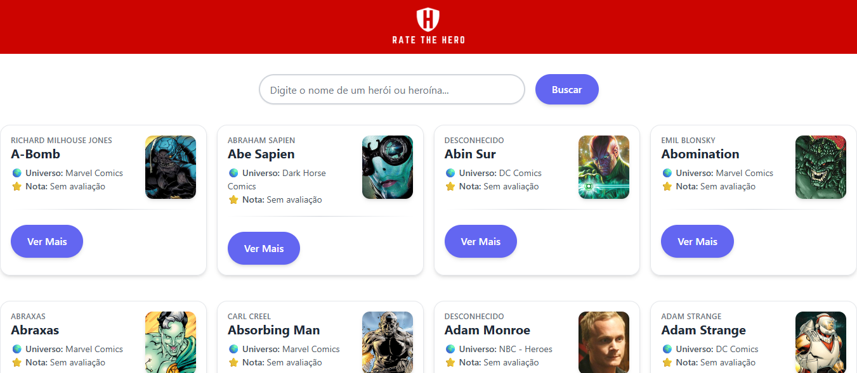Screen dimensions: 857x373
Task: Open Abe Sapien's Ver Mais details
Action: (263, 248)
